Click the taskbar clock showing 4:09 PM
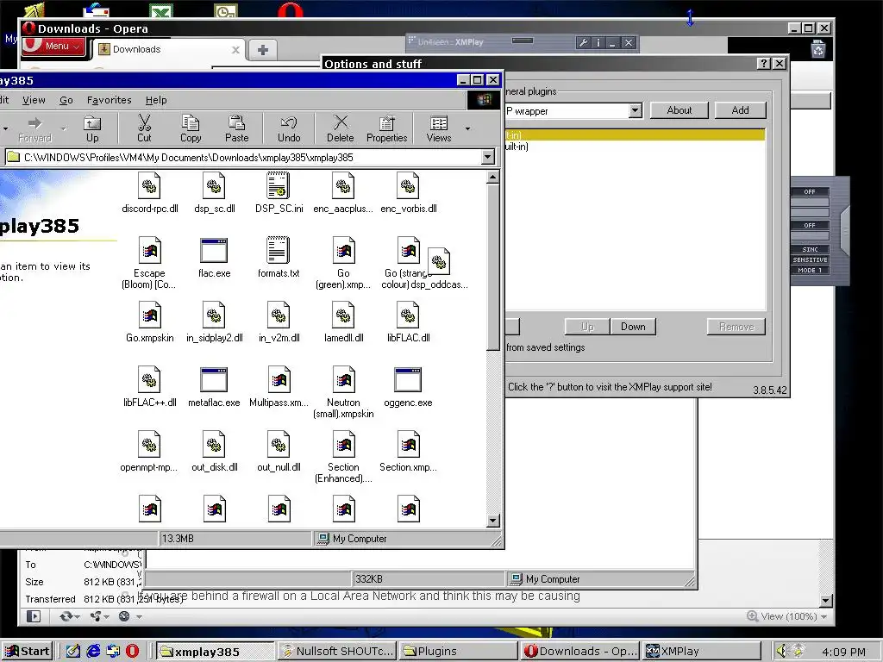Viewport: 883px width, 662px height. [x=843, y=652]
